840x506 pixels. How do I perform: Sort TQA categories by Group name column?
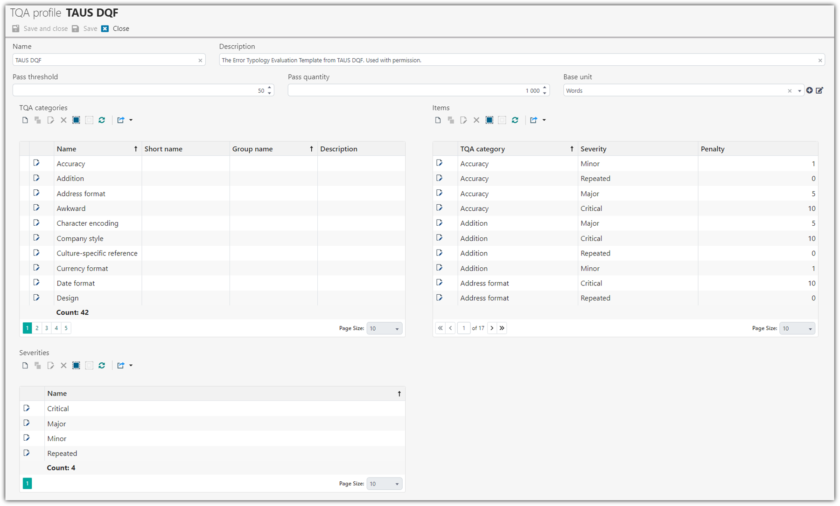tap(273, 149)
